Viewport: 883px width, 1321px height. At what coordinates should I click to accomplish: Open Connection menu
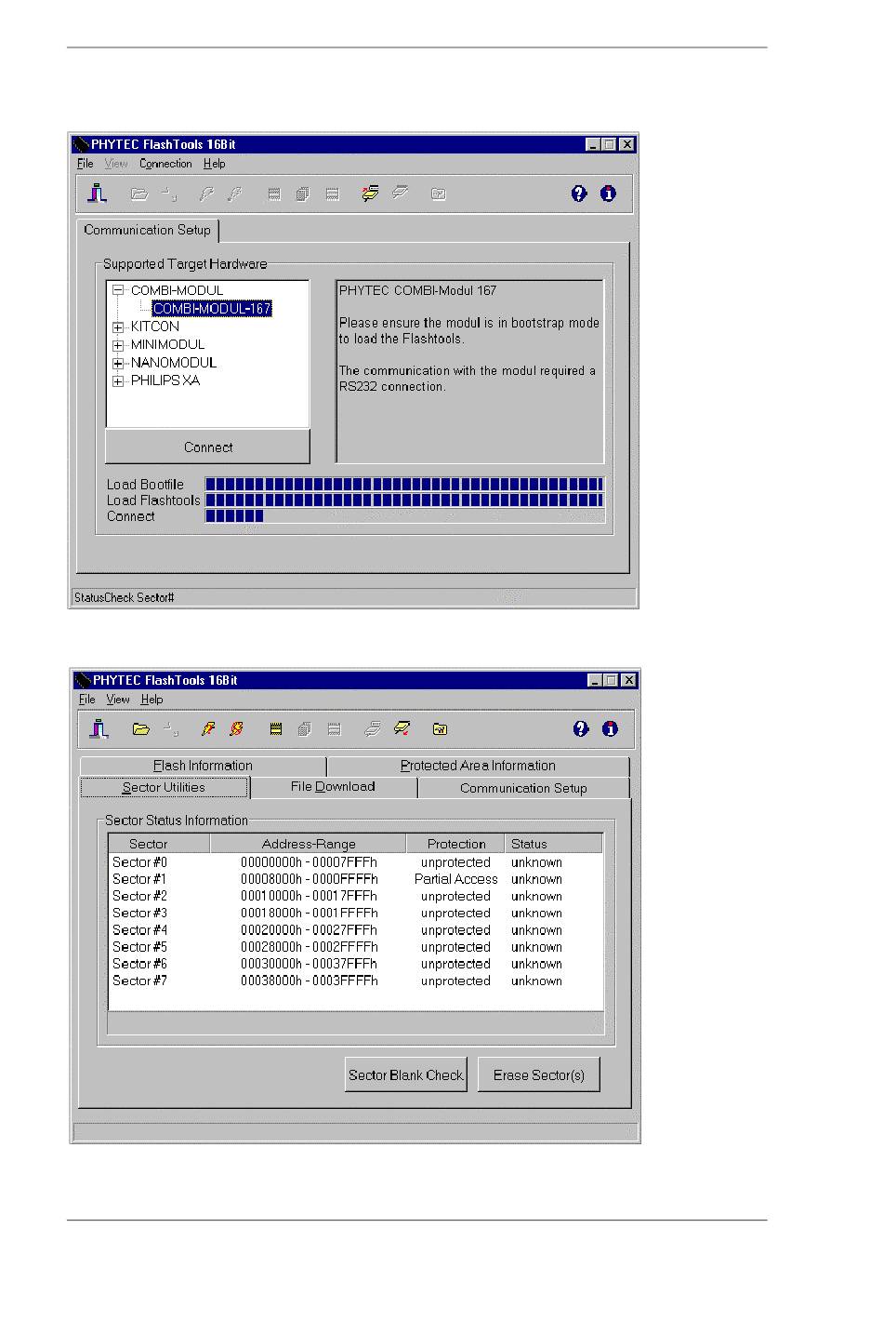point(165,164)
